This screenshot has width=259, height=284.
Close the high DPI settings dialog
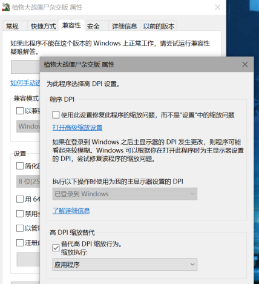coord(245,65)
